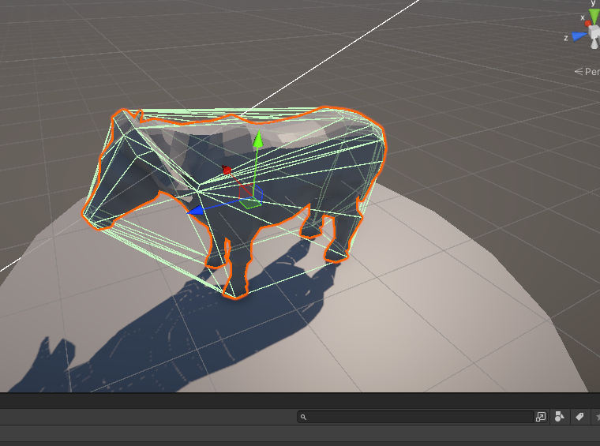Open the Search by Type filter
Image resolution: width=600 pixels, height=446 pixels.
(x=560, y=417)
